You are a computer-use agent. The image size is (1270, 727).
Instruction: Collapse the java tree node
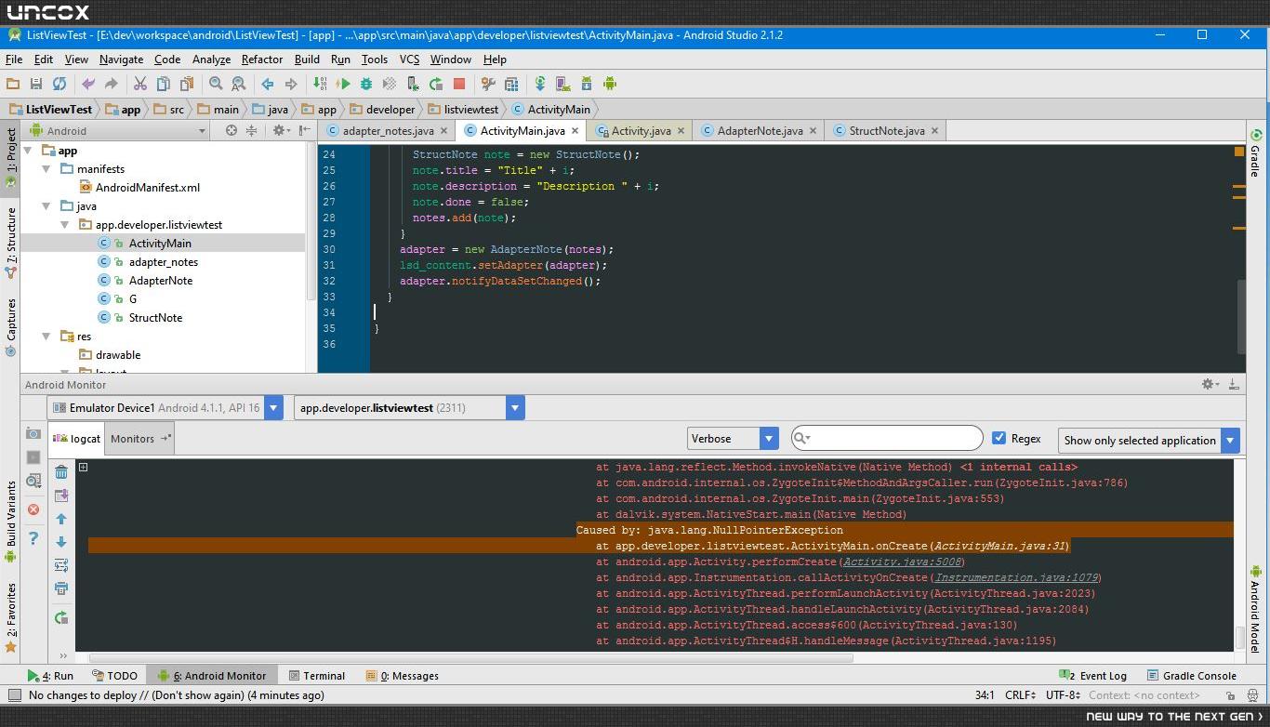46,206
